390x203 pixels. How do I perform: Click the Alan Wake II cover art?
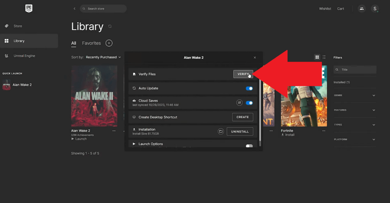[94, 96]
